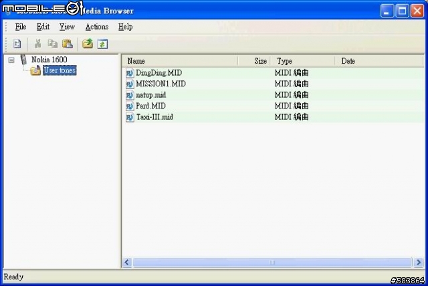Click the Properties toolbar icon
428x286 pixels.
(17, 44)
